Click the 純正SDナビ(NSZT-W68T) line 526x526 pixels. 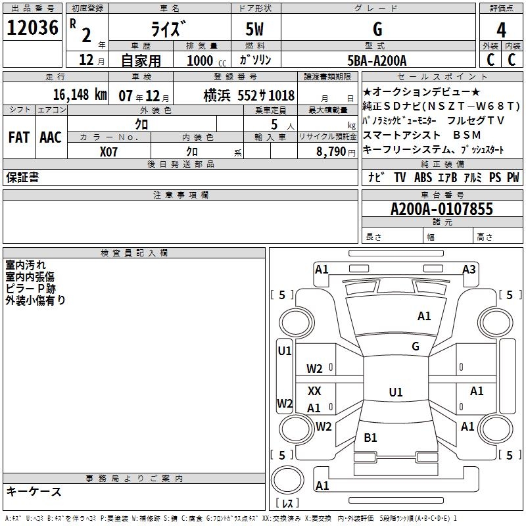click(441, 106)
